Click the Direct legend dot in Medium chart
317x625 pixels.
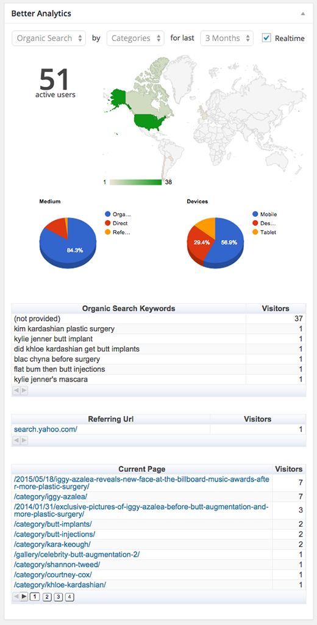pyautogui.click(x=107, y=223)
